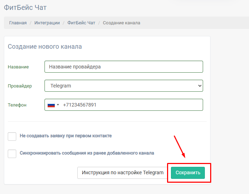Image resolution: width=249 pixels, height=194 pixels.
Task: Click the 'ФитБейс Чат' page title
Action: (25, 7)
